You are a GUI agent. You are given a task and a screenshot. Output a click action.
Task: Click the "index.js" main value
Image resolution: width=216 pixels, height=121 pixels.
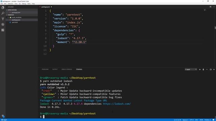click(x=74, y=23)
